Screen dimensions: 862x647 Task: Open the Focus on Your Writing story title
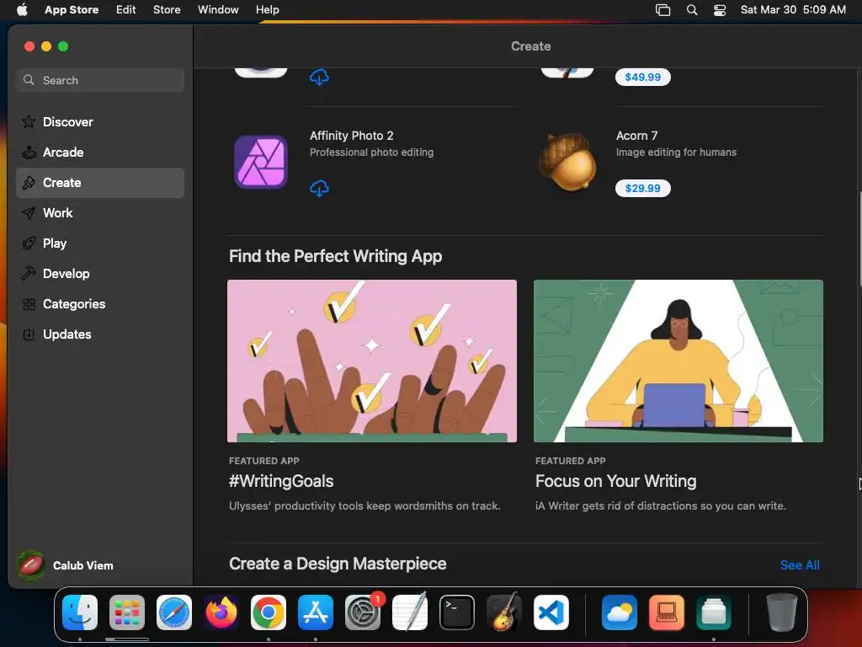(x=615, y=481)
